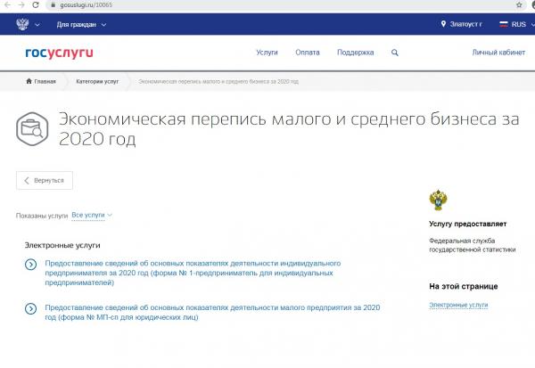Open service link for форма № 1-предприниматель
535x368 pixels.
(x=193, y=273)
